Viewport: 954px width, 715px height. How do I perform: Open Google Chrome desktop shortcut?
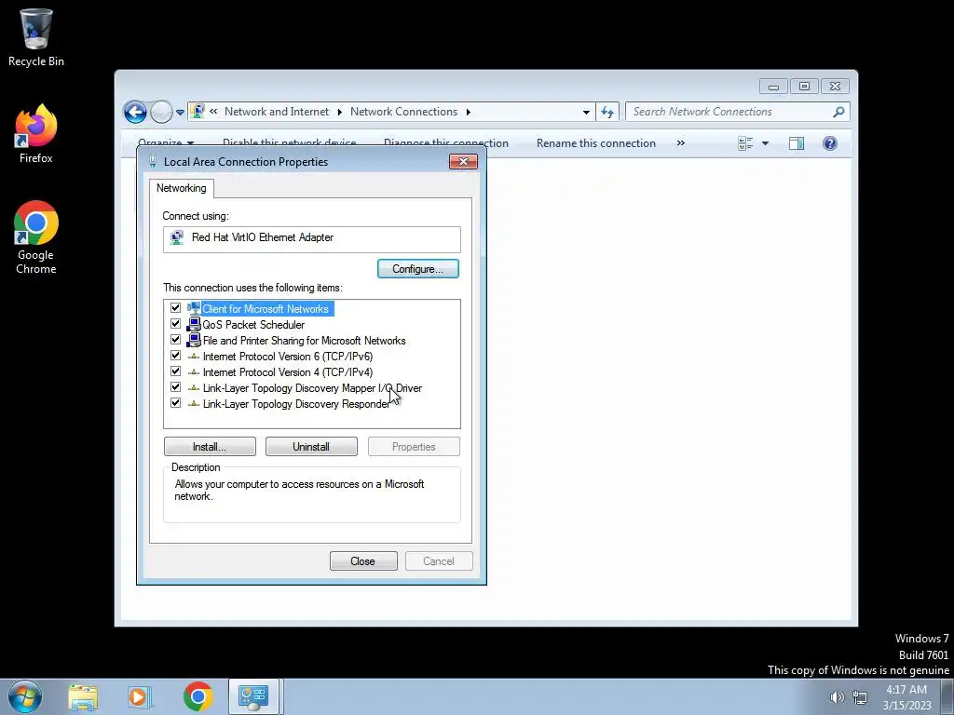[x=36, y=237]
